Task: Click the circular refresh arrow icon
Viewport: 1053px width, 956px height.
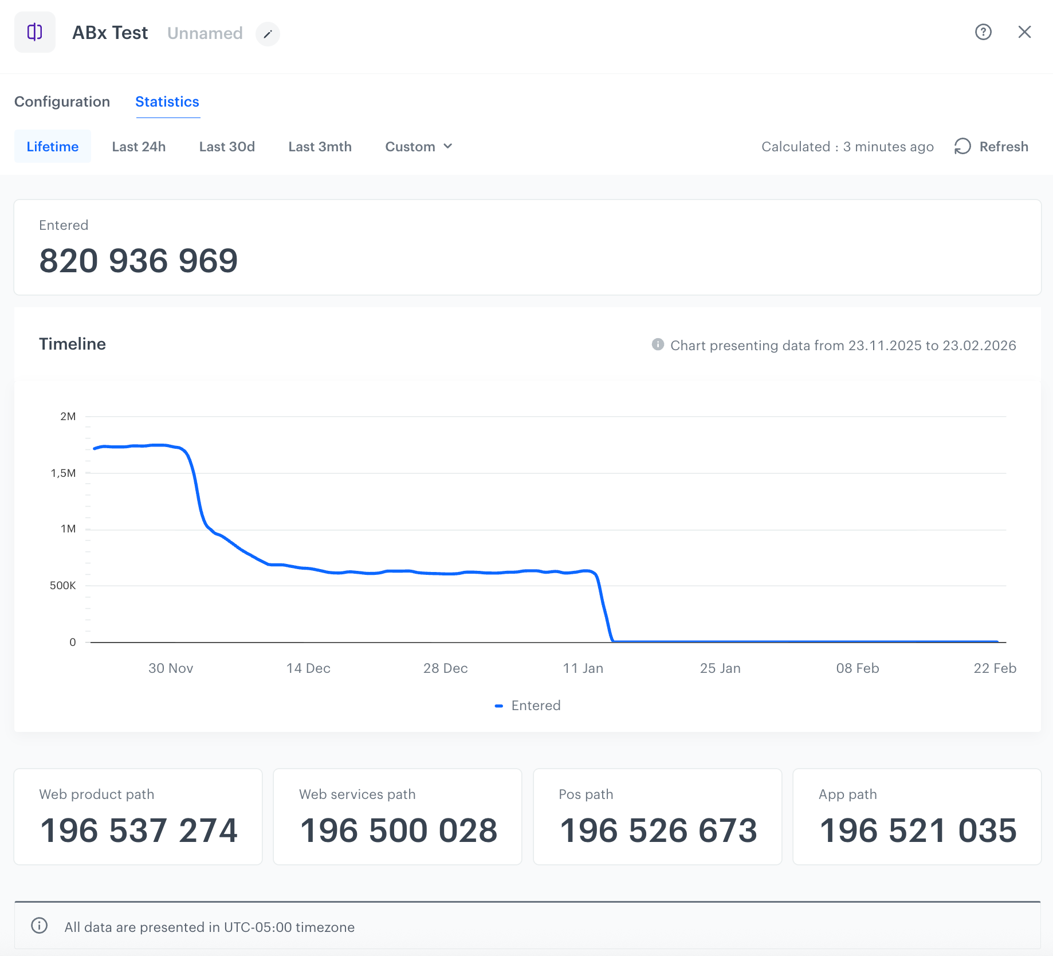Action: 962,147
